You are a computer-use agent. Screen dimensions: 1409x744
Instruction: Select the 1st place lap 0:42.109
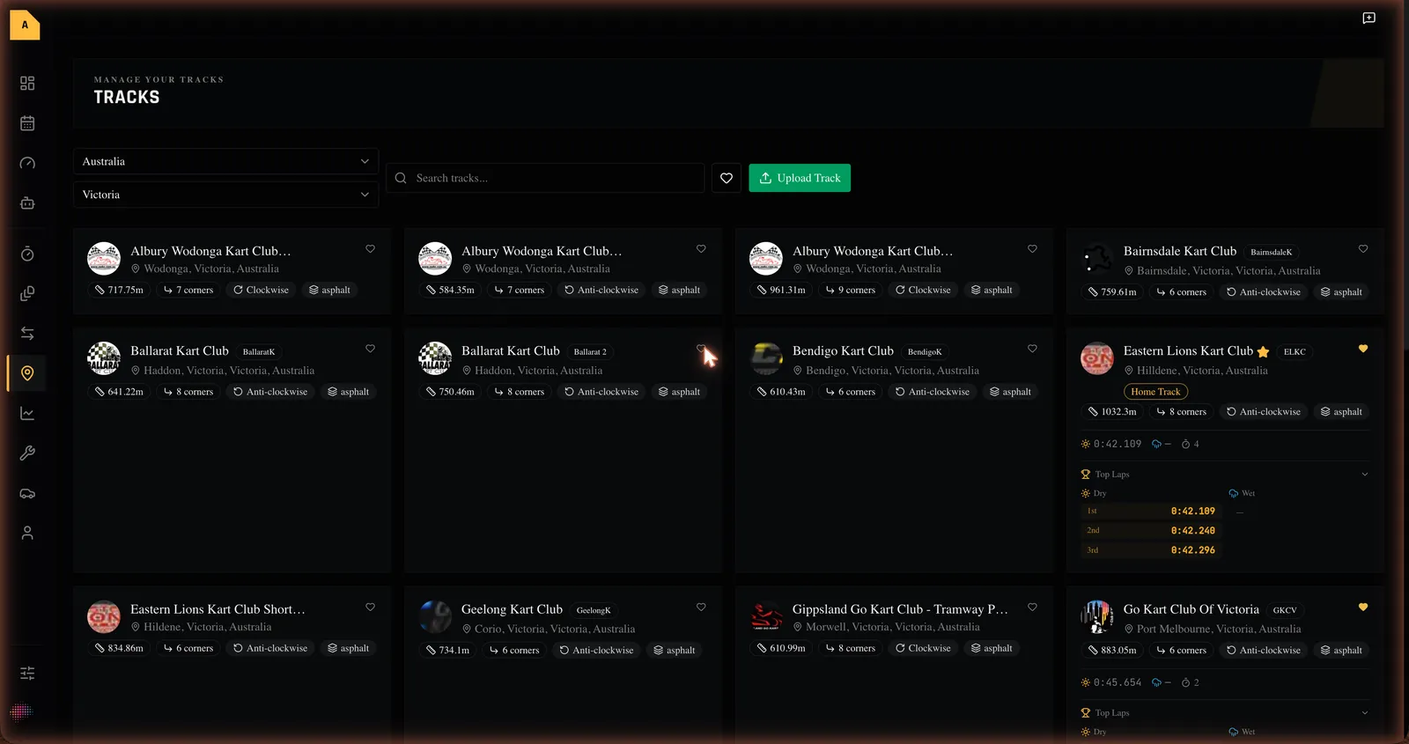tap(1149, 511)
